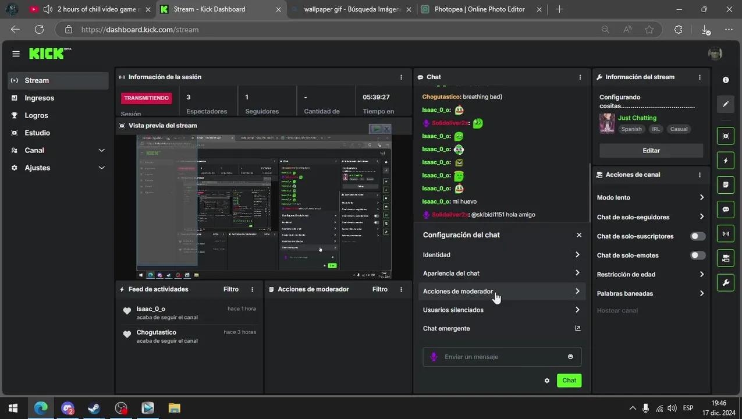Click the wrench icon in the right rail

pyautogui.click(x=726, y=283)
